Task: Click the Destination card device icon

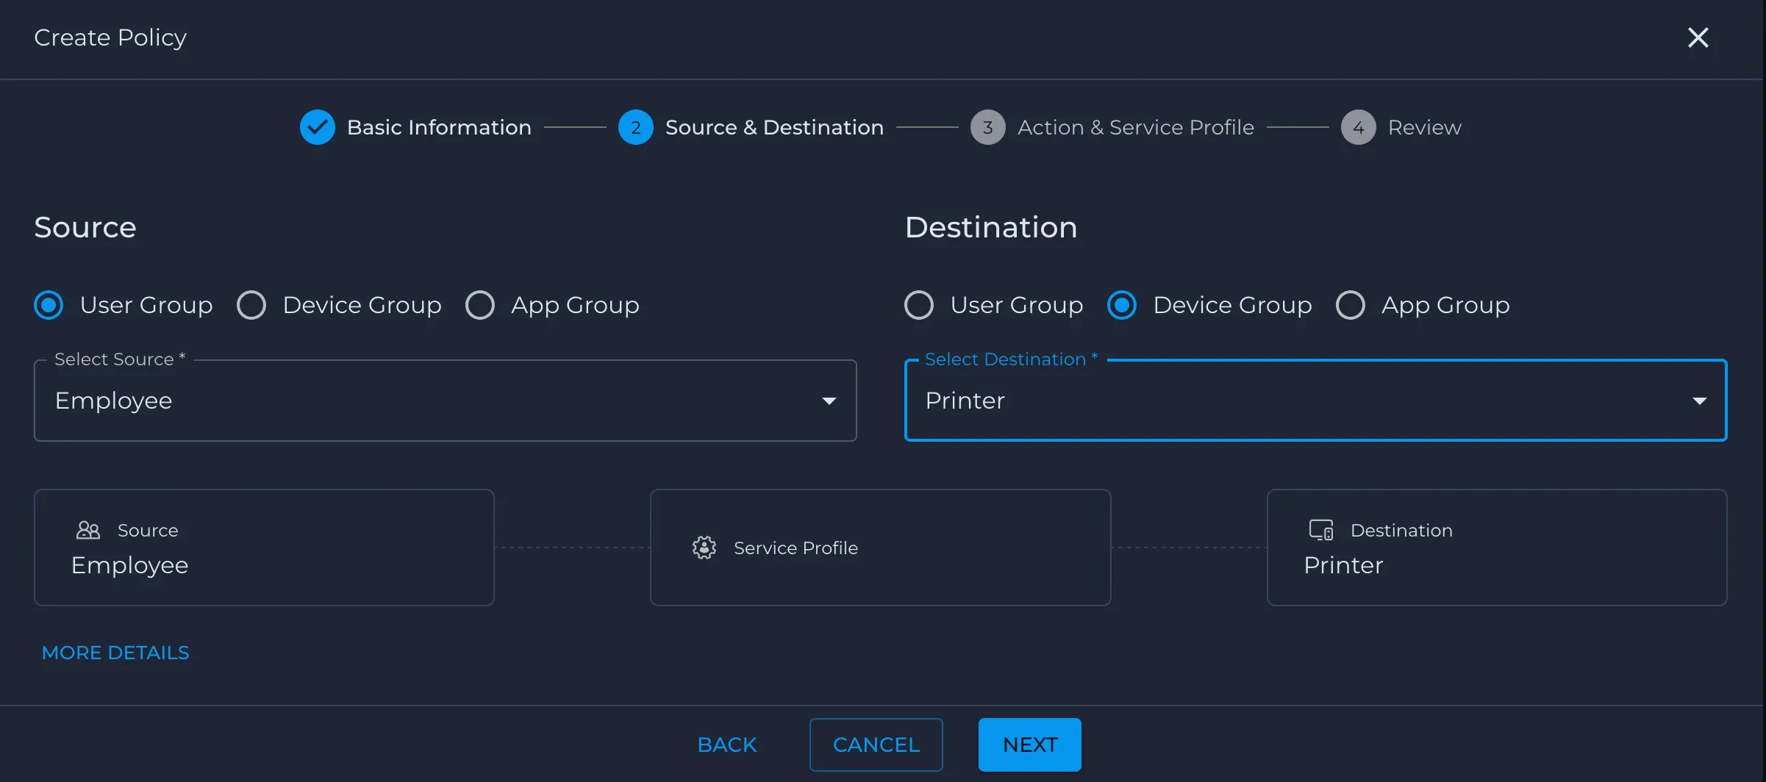Action: (x=1321, y=530)
